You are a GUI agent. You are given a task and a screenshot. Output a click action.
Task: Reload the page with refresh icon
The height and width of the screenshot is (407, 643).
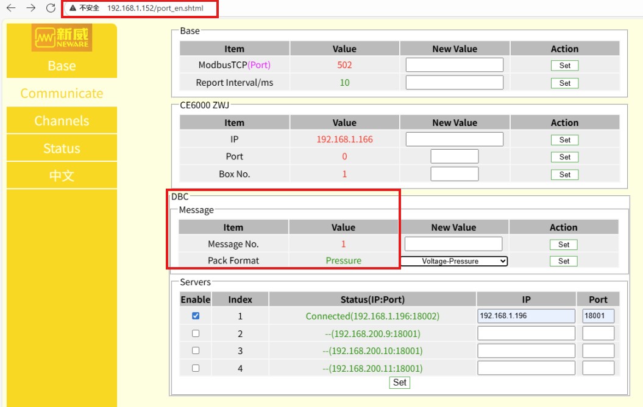click(x=51, y=9)
